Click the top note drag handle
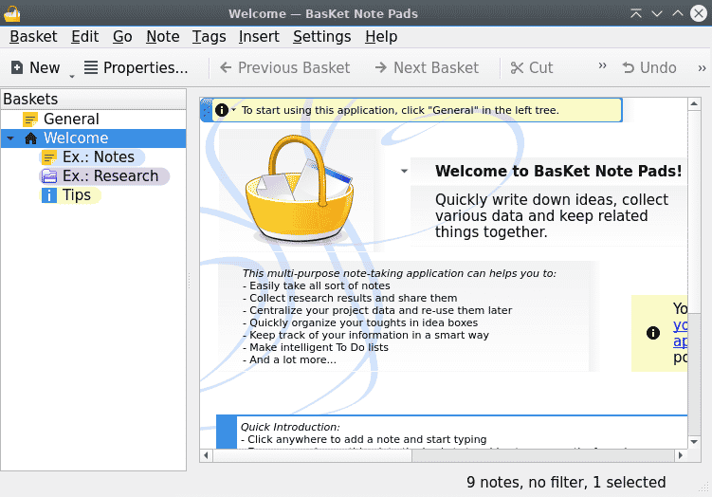The width and height of the screenshot is (712, 497). [x=206, y=110]
